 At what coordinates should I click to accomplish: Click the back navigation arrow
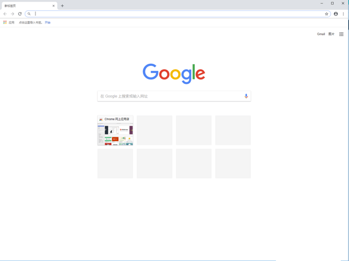tap(5, 14)
